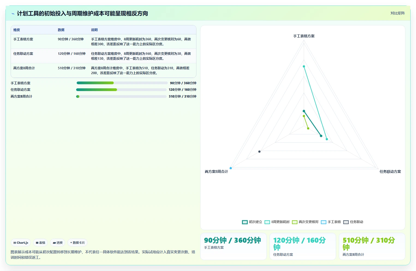The height and width of the screenshot is (271, 416).
Task: Click the 任务联动方案 progress bar
Action: [121, 90]
